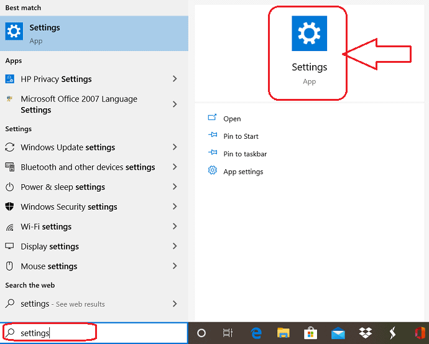This screenshot has width=429, height=344.
Task: Select Display settings result
Action: 94,246
